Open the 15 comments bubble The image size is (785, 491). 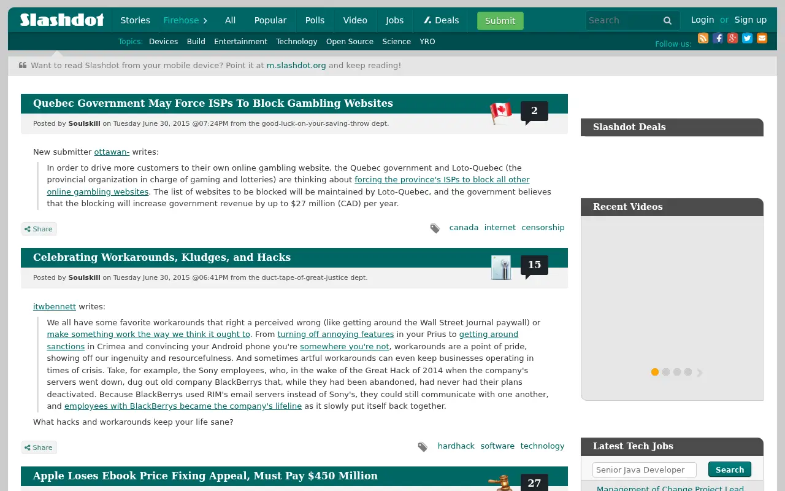click(x=534, y=266)
